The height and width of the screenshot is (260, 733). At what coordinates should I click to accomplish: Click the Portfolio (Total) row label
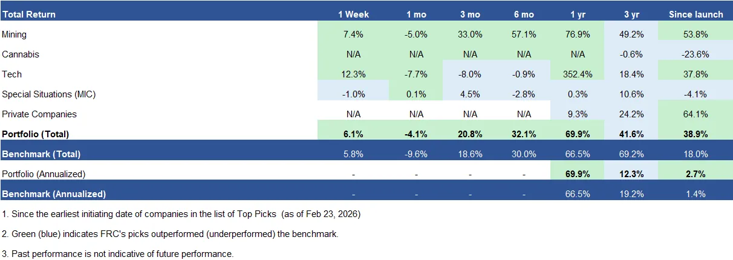coord(36,134)
